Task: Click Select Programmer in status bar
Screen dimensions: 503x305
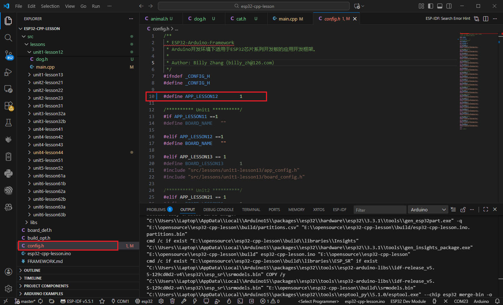Action: [x=318, y=301]
